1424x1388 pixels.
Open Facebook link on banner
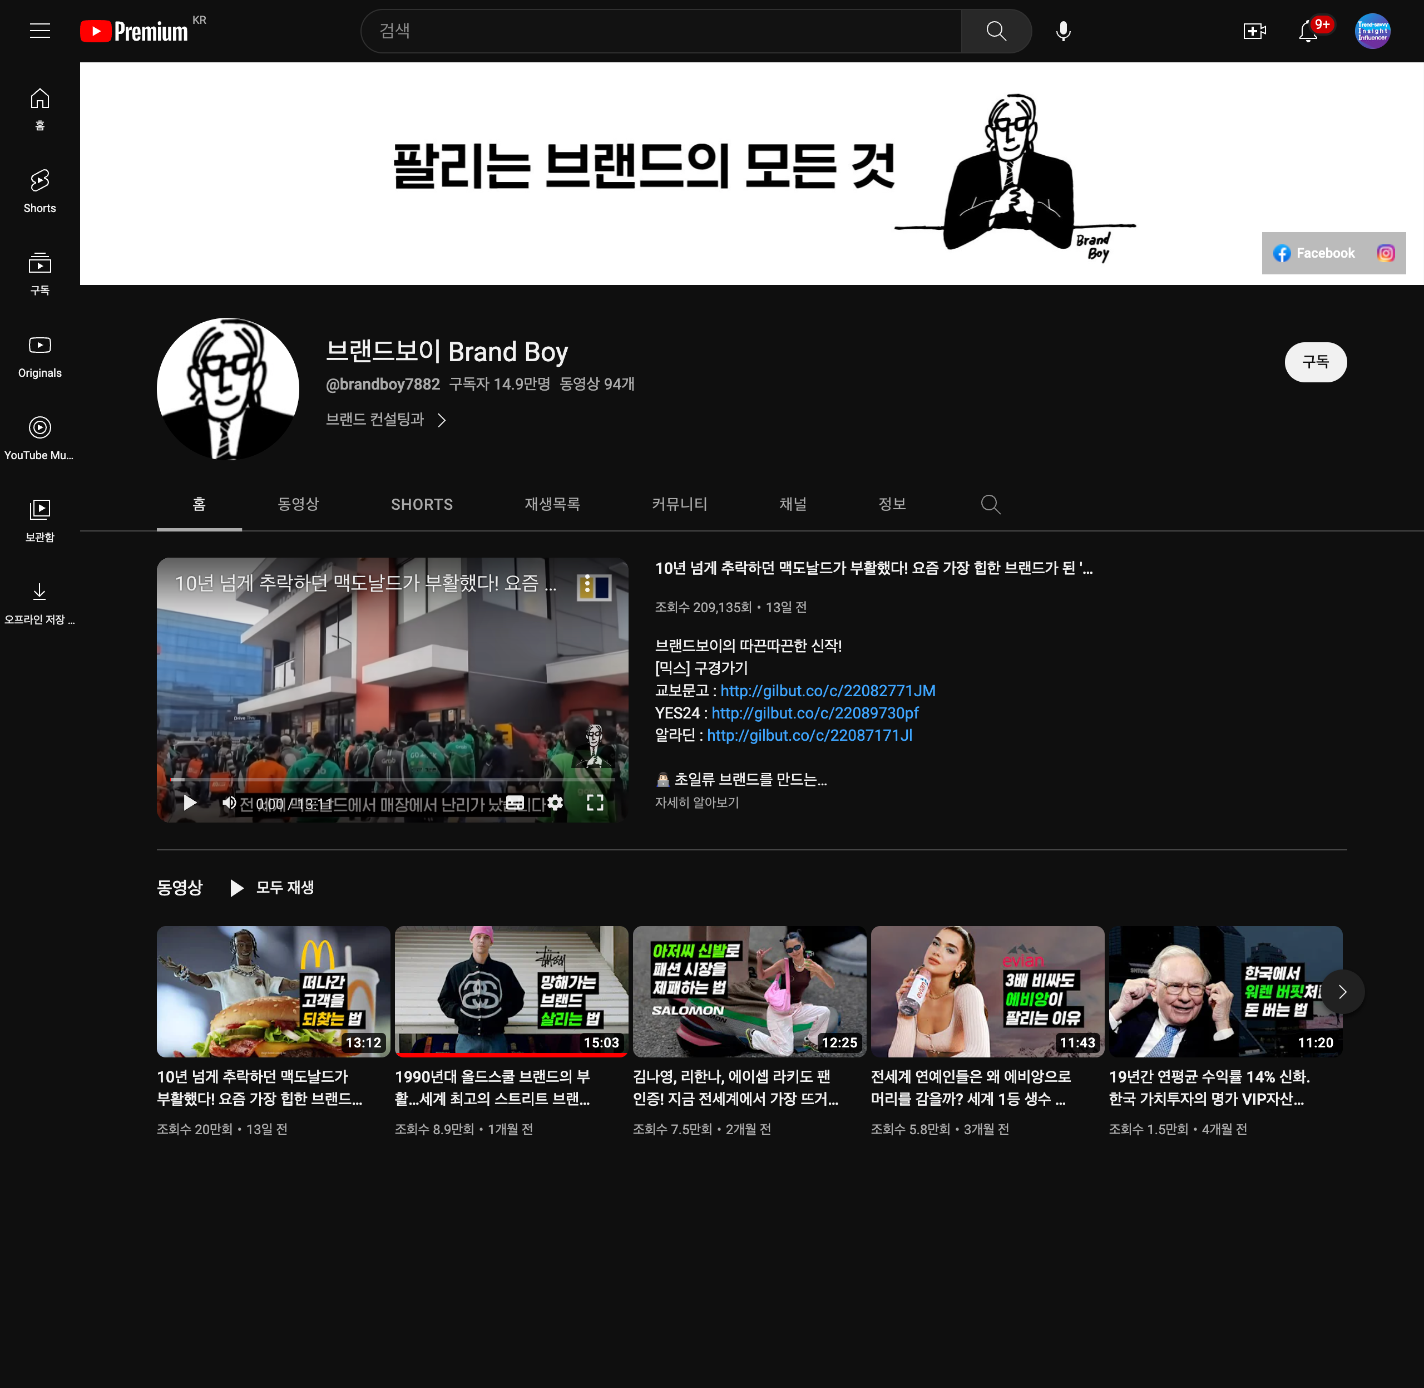pyautogui.click(x=1314, y=253)
